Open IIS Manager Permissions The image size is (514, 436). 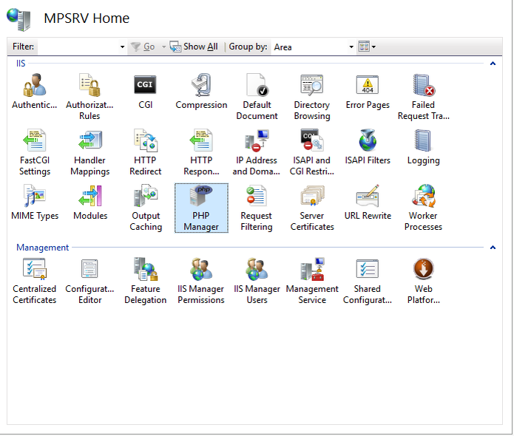[201, 281]
